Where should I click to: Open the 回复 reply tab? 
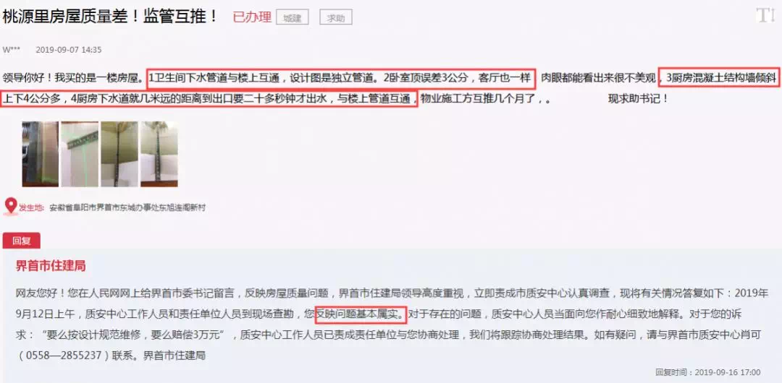pyautogui.click(x=22, y=241)
